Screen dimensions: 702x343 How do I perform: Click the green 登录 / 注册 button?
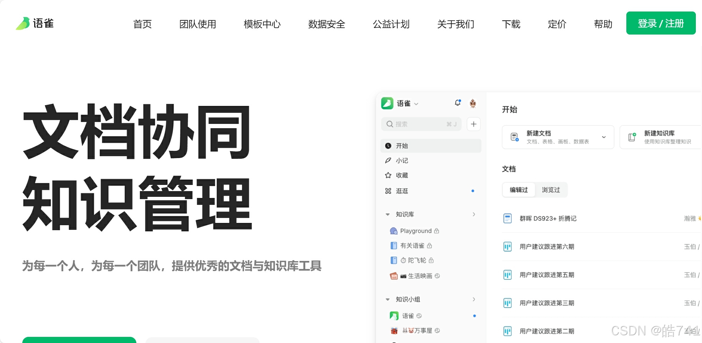click(661, 23)
